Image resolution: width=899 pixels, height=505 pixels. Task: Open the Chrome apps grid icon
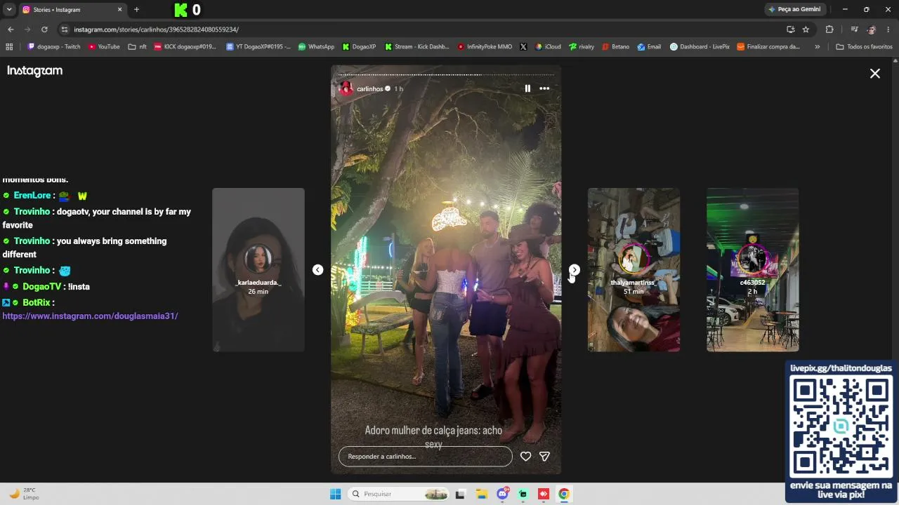tap(9, 47)
